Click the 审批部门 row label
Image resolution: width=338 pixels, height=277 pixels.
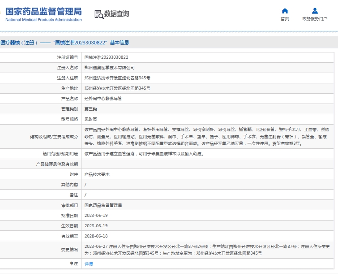[70, 205]
